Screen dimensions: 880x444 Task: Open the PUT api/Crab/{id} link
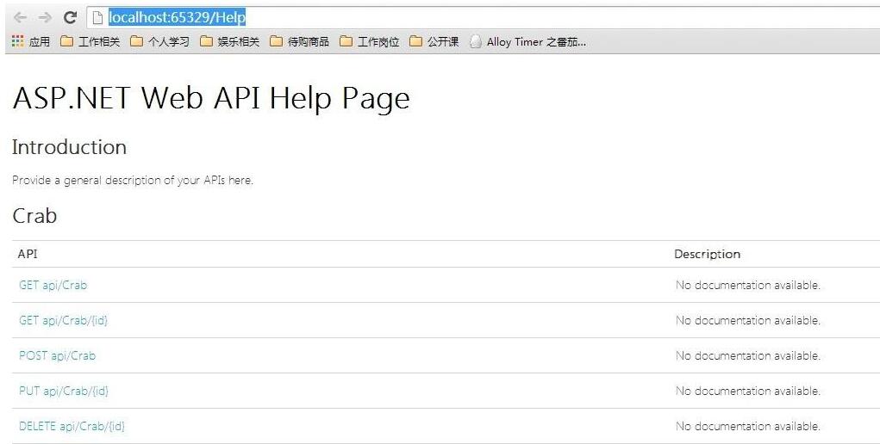[64, 391]
